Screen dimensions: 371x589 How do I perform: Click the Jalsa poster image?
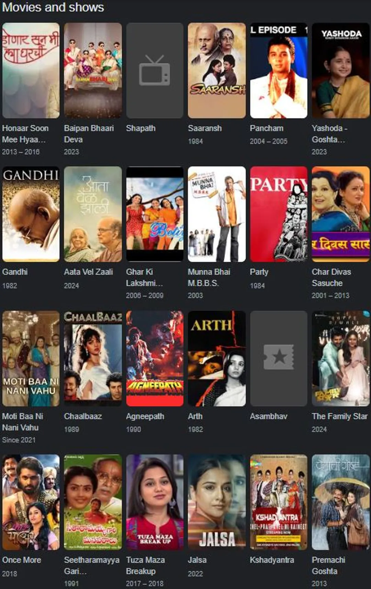pyautogui.click(x=217, y=502)
